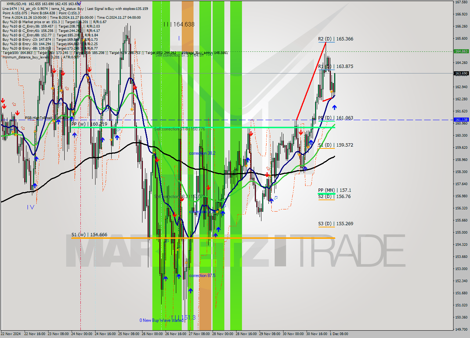
Task: Select the FSB-HighToBreak | 161.138 label
Action: click(x=47, y=118)
